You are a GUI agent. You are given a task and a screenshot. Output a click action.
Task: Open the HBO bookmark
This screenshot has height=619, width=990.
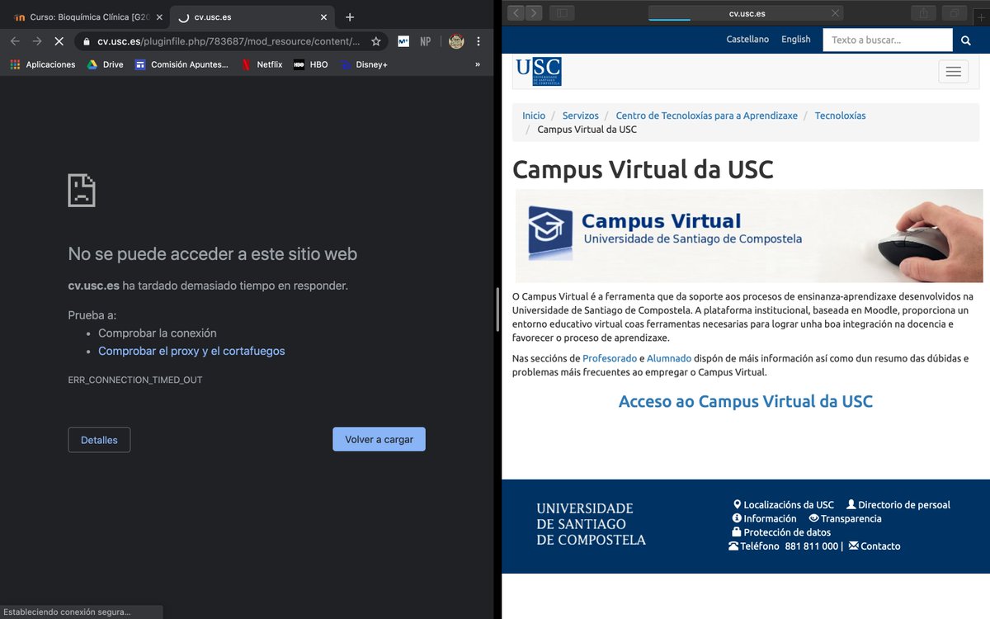(311, 64)
